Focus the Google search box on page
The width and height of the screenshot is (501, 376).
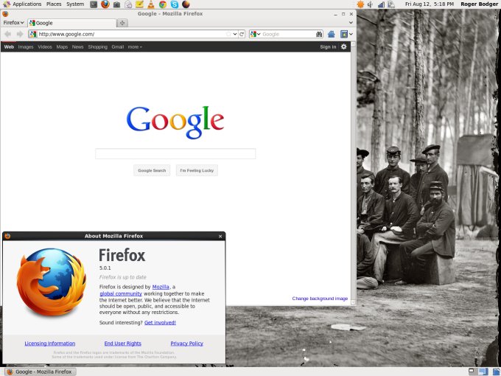click(175, 154)
